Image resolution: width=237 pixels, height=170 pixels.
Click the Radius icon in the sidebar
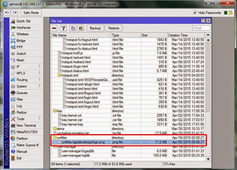(13, 112)
